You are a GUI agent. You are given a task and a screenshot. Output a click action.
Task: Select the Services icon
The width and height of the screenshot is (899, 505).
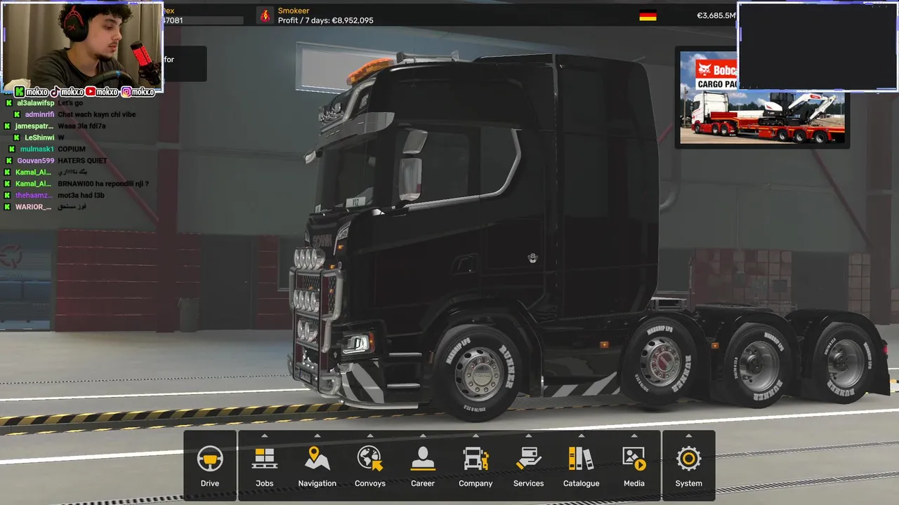(528, 459)
